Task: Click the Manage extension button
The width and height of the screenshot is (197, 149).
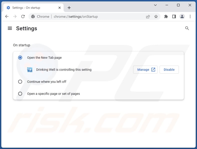Action: click(x=145, y=70)
